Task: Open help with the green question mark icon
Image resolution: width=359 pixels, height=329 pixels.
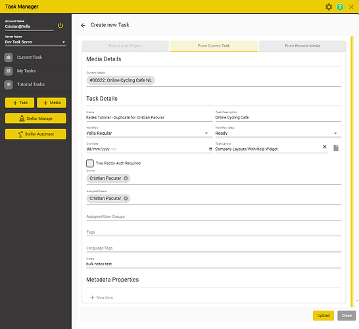Action: [340, 7]
